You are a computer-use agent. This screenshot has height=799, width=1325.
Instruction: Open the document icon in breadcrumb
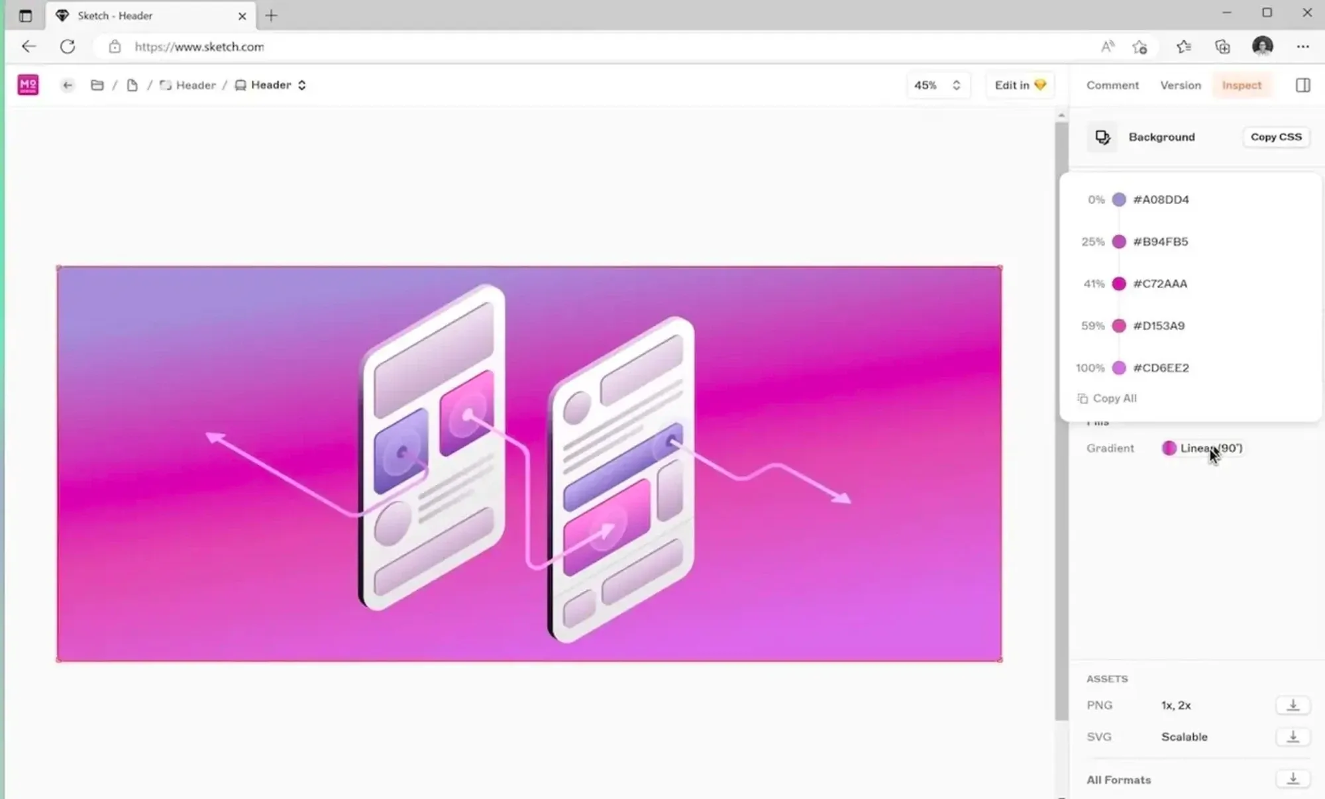(132, 85)
